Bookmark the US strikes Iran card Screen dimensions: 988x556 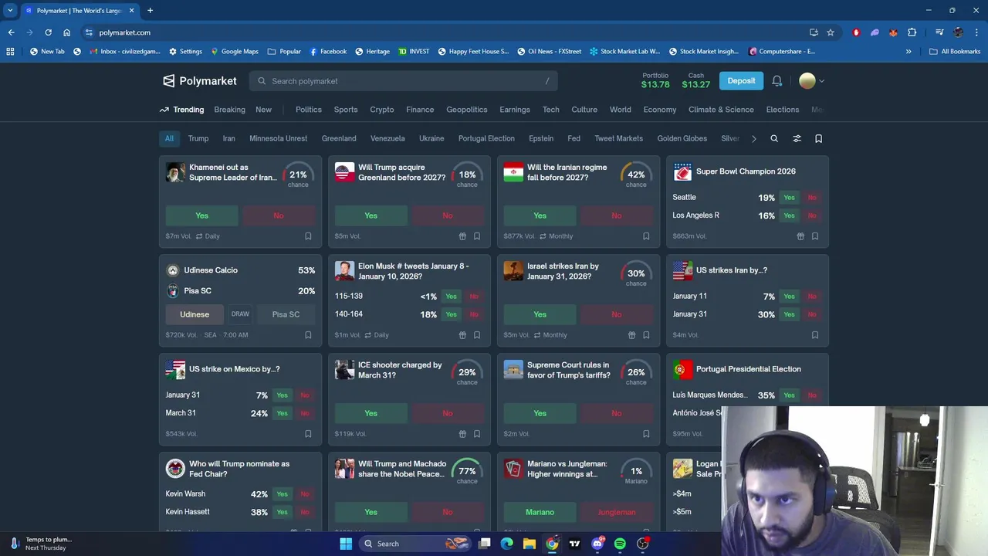pyautogui.click(x=815, y=335)
